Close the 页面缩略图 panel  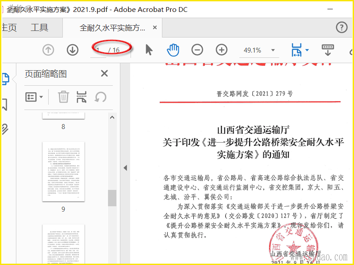pos(104,73)
